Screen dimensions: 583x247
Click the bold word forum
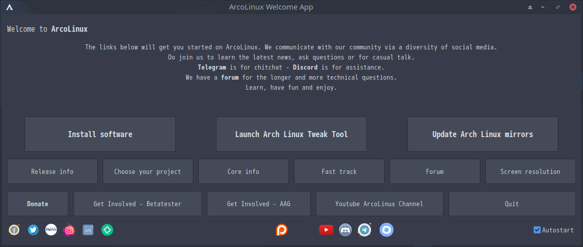click(x=230, y=78)
